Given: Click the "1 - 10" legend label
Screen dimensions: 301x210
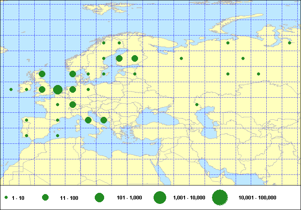Looking at the screenshot, I should (18, 198).
